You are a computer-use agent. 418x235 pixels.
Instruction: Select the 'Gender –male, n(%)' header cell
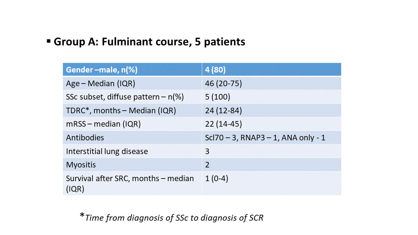pos(102,70)
